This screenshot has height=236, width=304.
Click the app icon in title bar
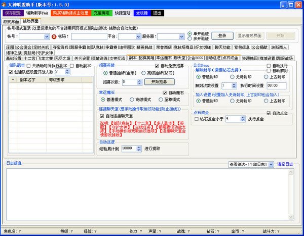[4, 4]
